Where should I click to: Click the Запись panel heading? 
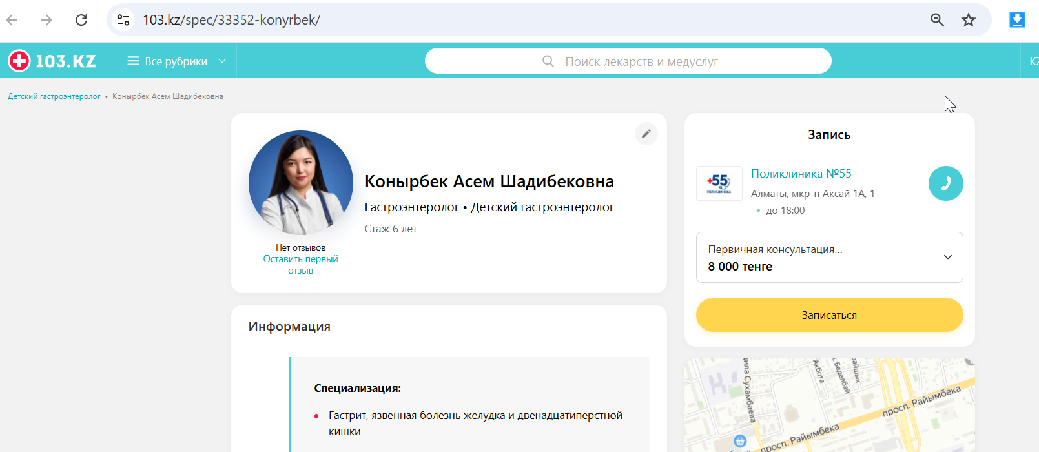(x=829, y=135)
